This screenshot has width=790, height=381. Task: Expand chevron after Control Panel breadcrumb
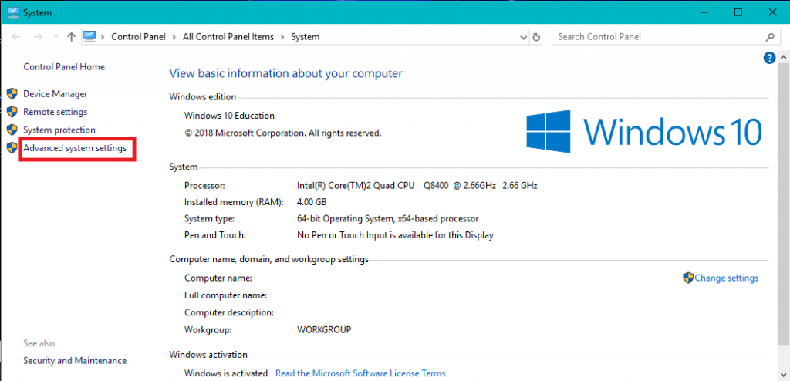[174, 37]
